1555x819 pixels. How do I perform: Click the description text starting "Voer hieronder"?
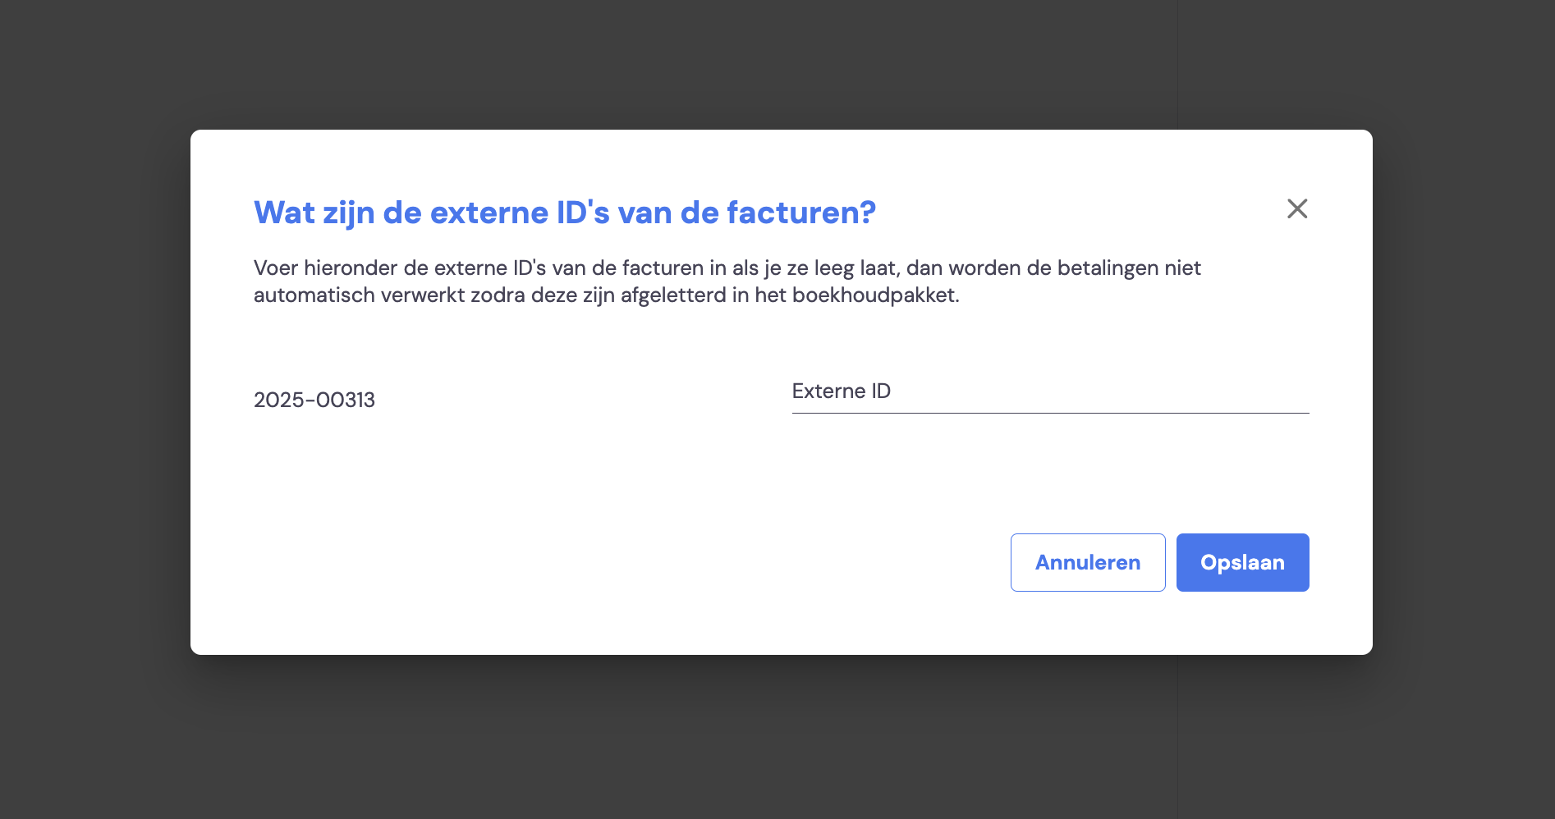click(x=727, y=281)
